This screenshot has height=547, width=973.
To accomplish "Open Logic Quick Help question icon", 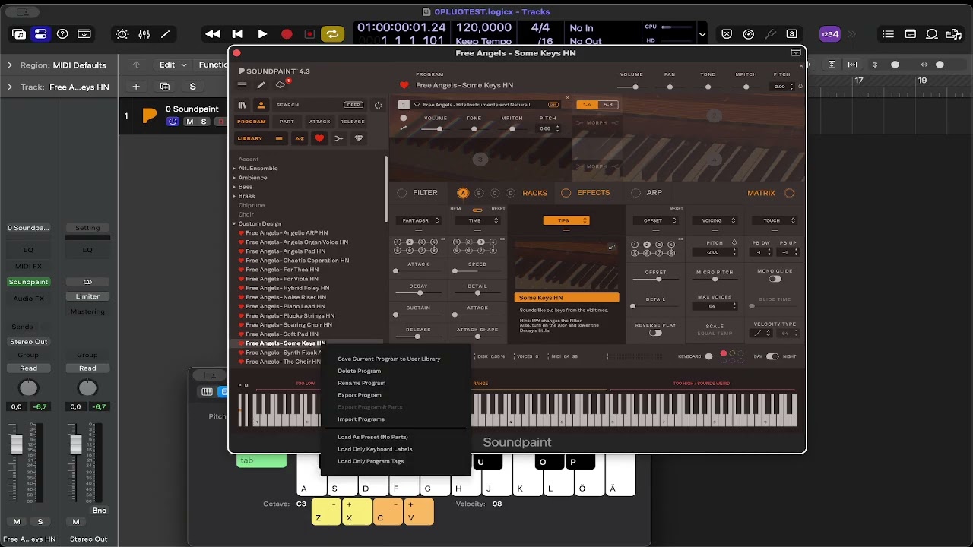I will pyautogui.click(x=62, y=34).
